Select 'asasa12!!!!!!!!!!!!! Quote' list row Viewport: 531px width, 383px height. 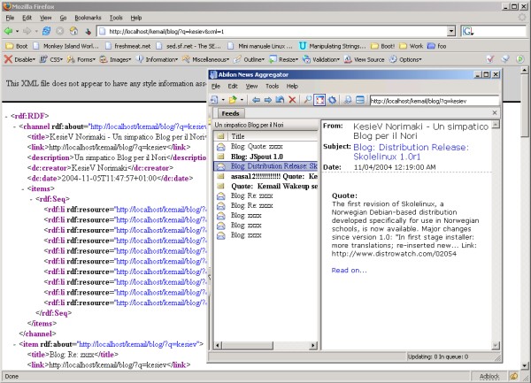(x=265, y=176)
